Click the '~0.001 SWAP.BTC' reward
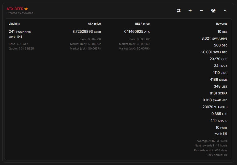Screen dimensions: 237x165 (214, 52)
